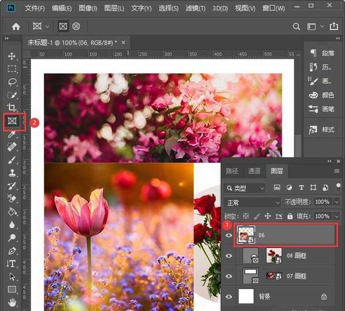Select the Move tool
This screenshot has width=345, height=311.
coord(12,56)
